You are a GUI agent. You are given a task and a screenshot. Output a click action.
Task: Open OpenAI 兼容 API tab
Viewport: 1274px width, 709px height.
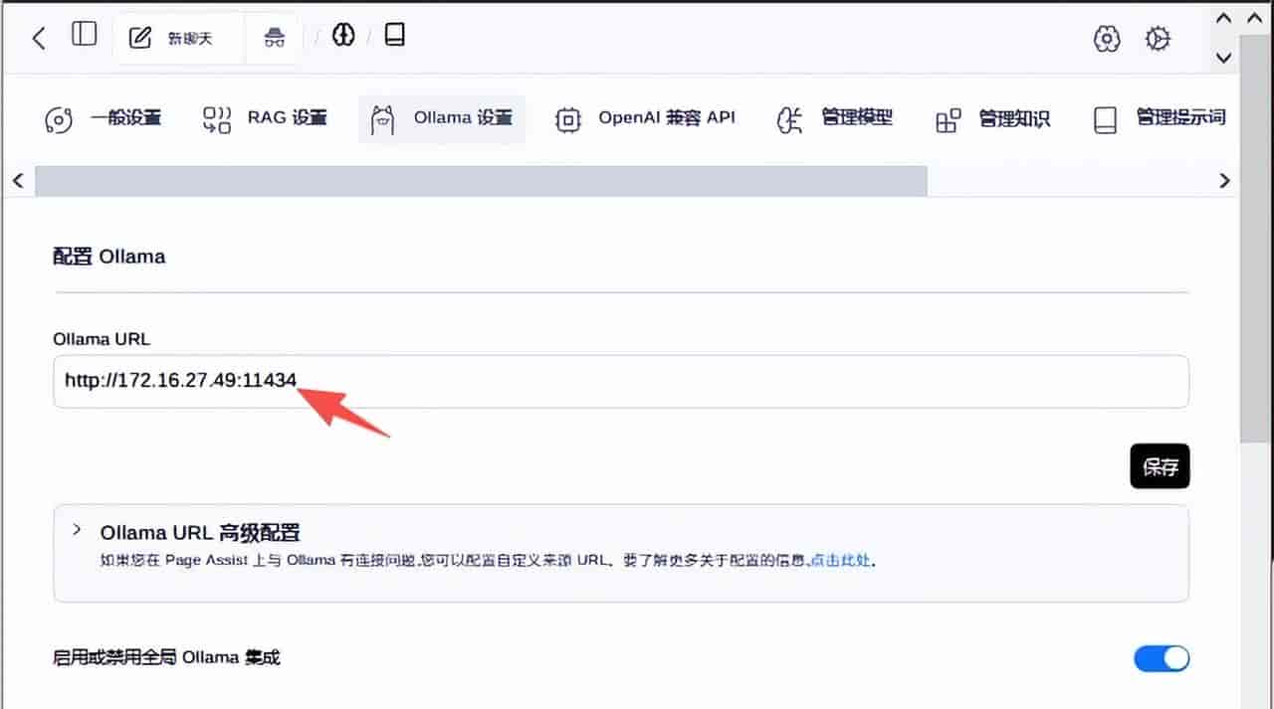point(646,119)
